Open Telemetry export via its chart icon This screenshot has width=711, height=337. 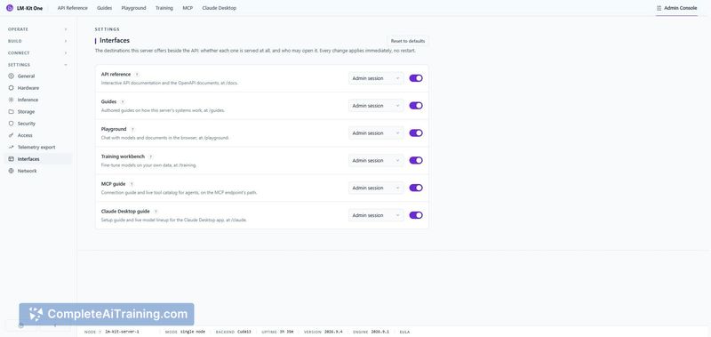coord(12,147)
